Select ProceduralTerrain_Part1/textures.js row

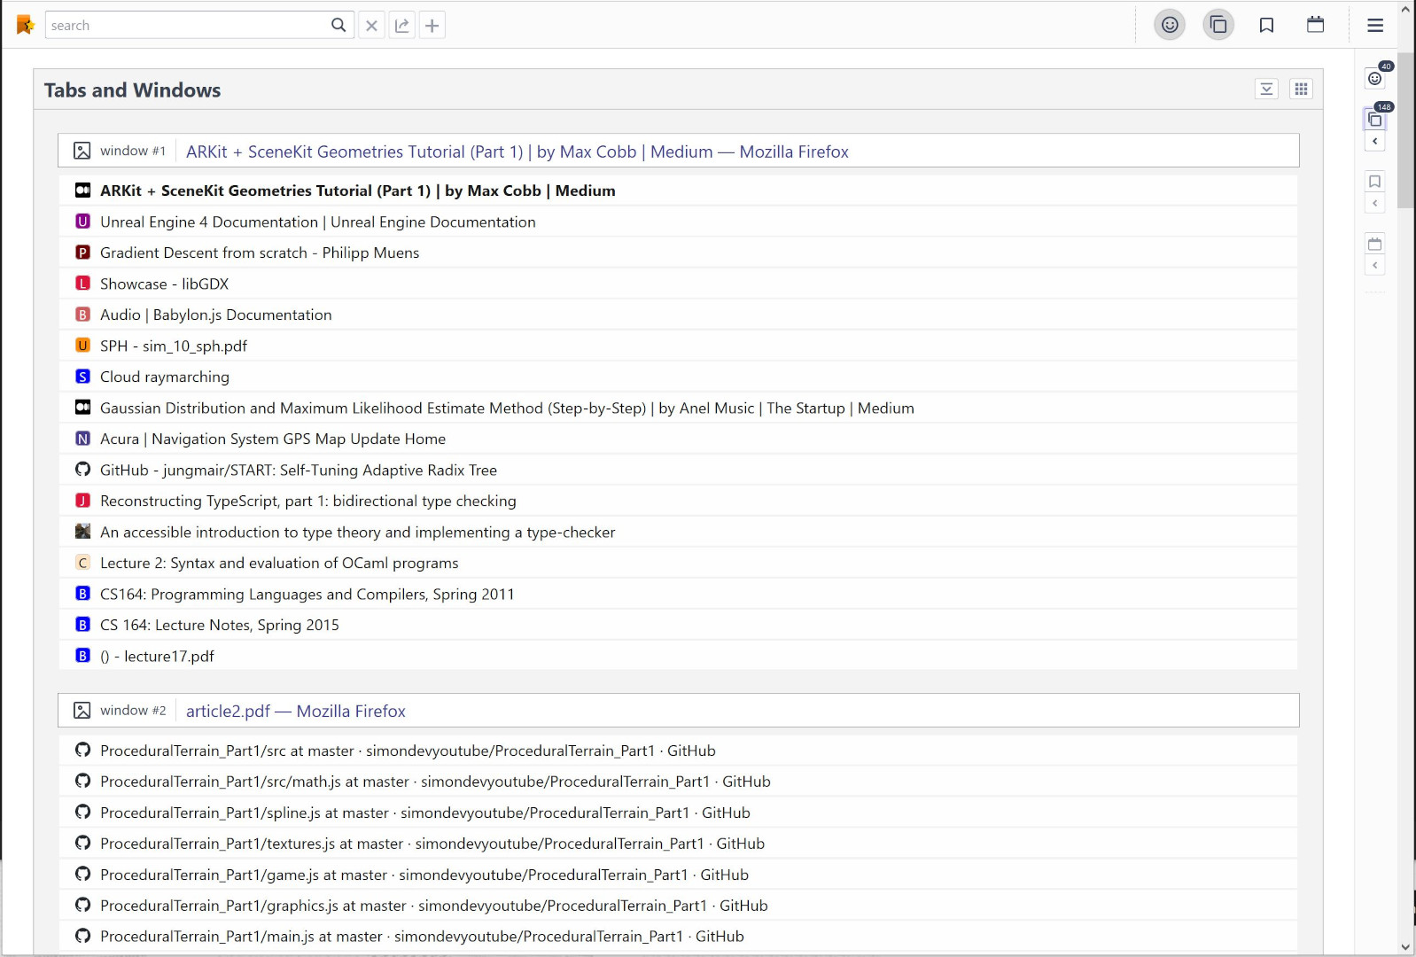coord(679,844)
